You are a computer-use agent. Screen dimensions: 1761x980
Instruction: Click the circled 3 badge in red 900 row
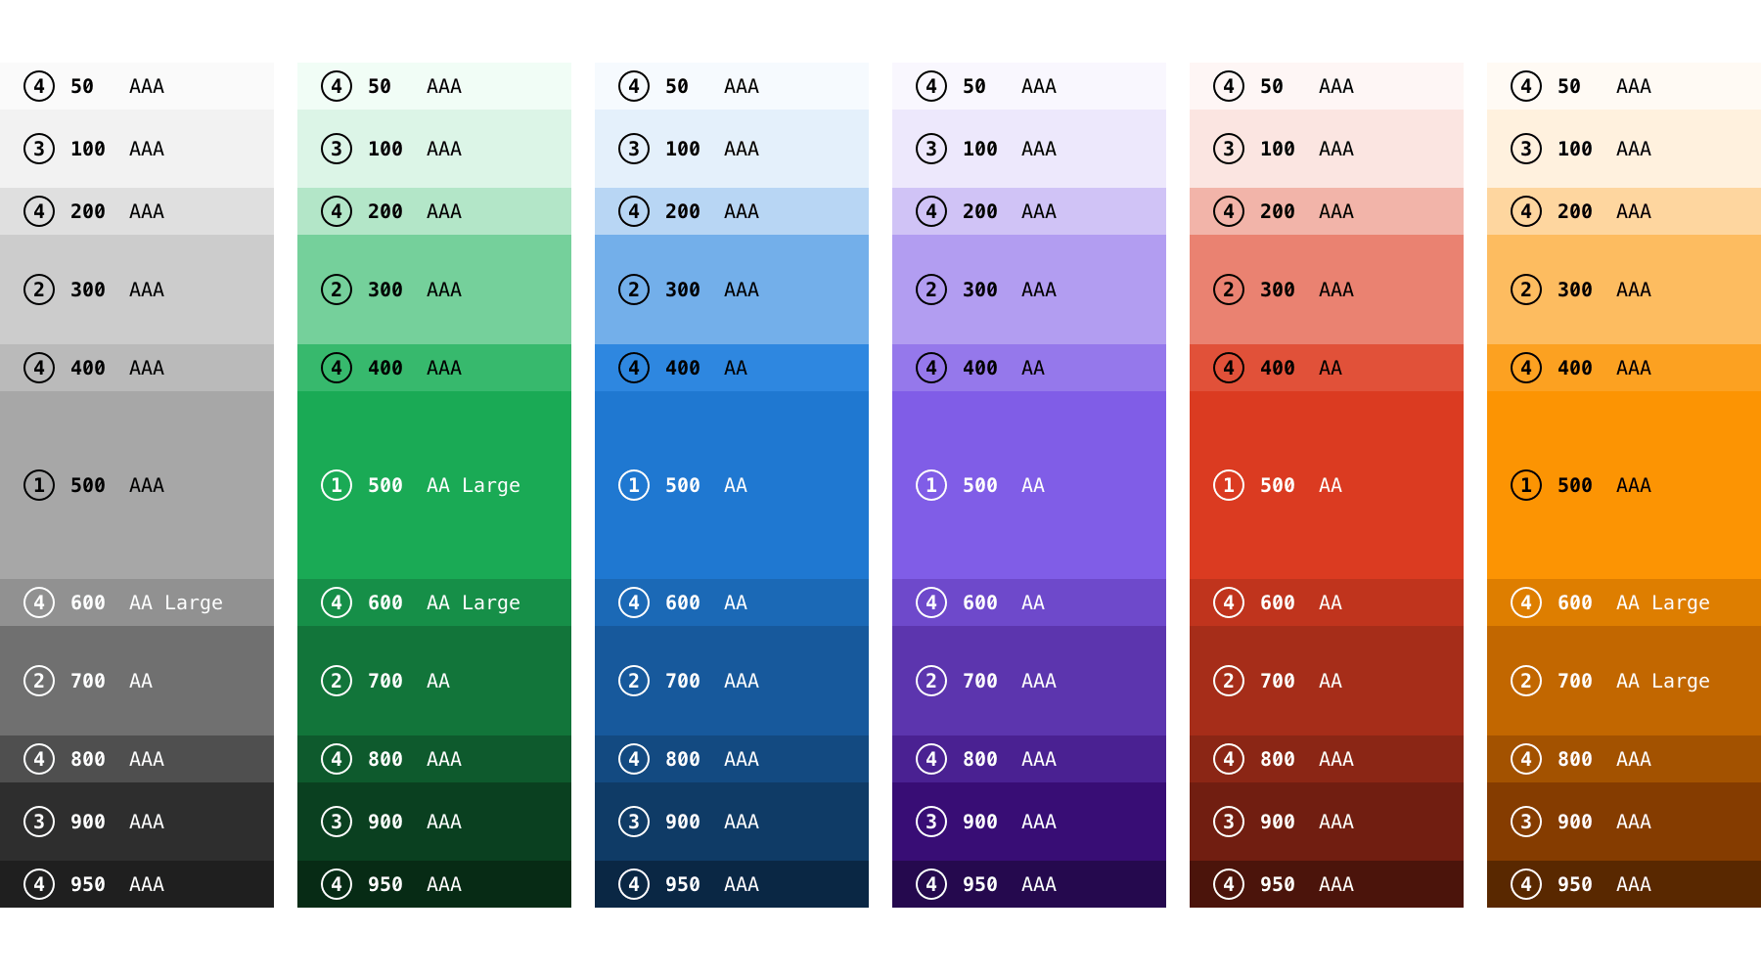1229,822
